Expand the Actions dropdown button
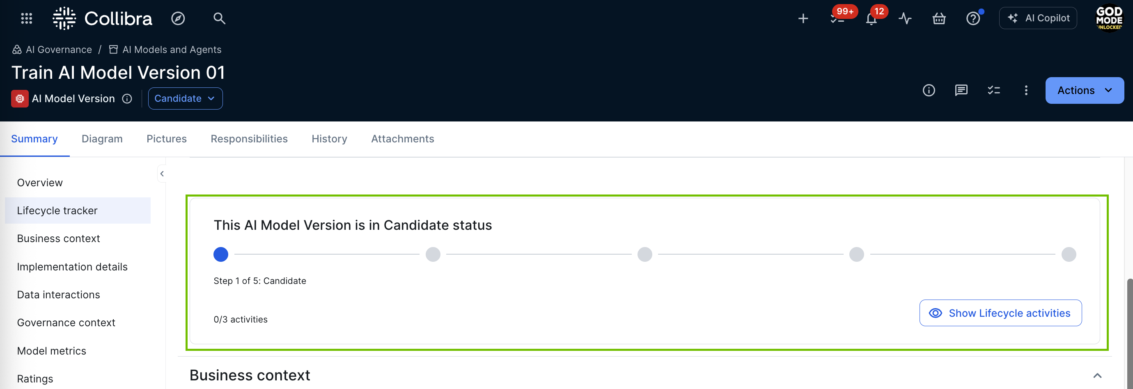 pos(1084,91)
